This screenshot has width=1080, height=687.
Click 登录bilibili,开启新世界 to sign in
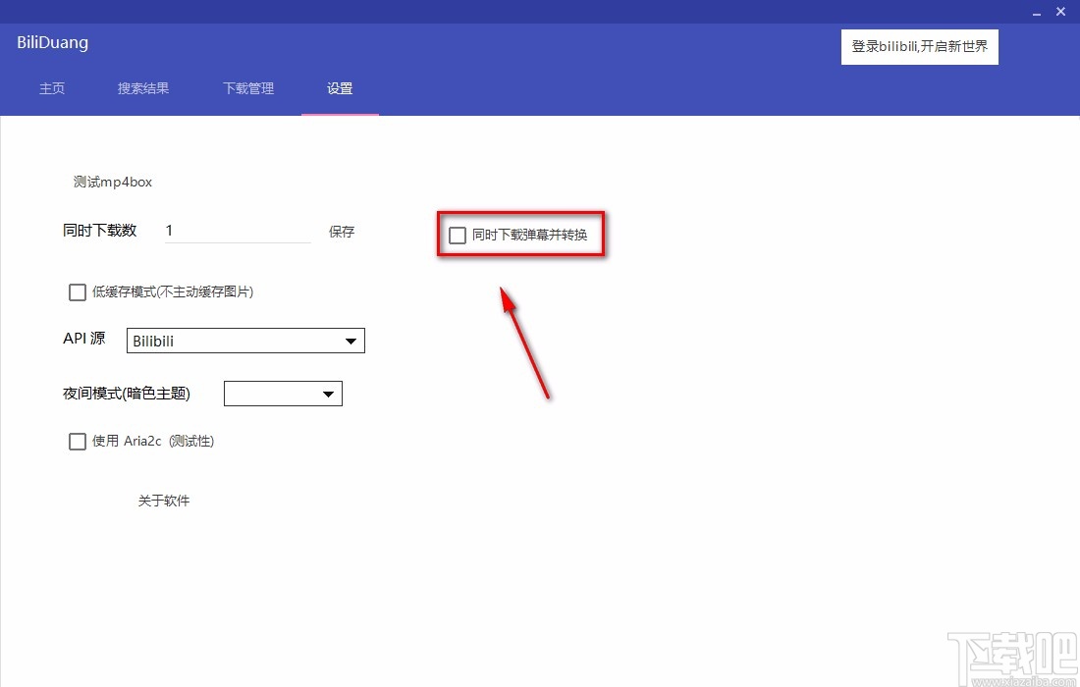coord(919,46)
